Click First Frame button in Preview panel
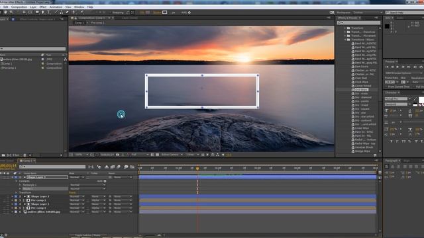 point(387,67)
